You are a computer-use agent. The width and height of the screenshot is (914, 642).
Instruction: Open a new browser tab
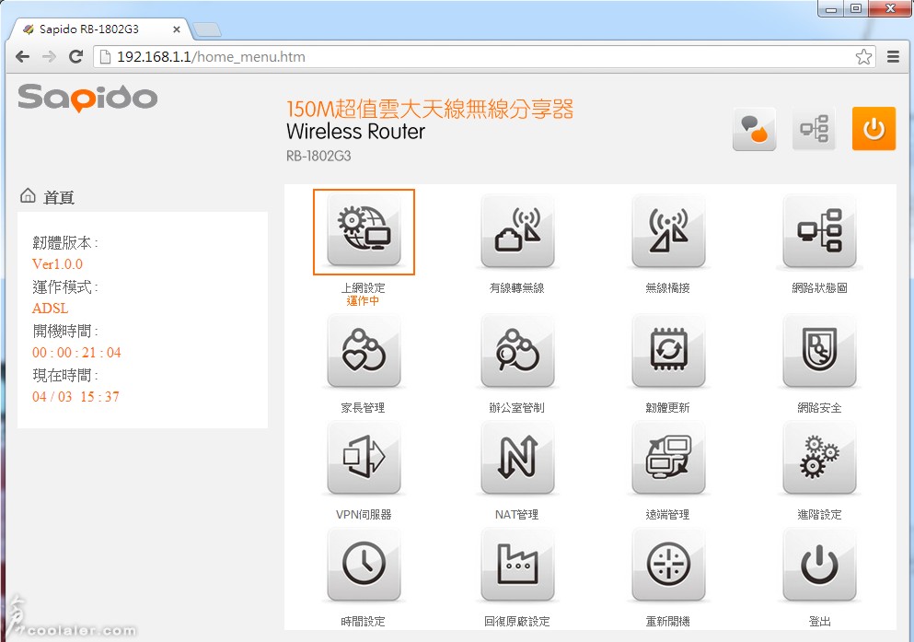[x=206, y=29]
